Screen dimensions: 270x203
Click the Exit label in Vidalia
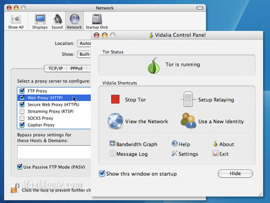[x=224, y=154]
